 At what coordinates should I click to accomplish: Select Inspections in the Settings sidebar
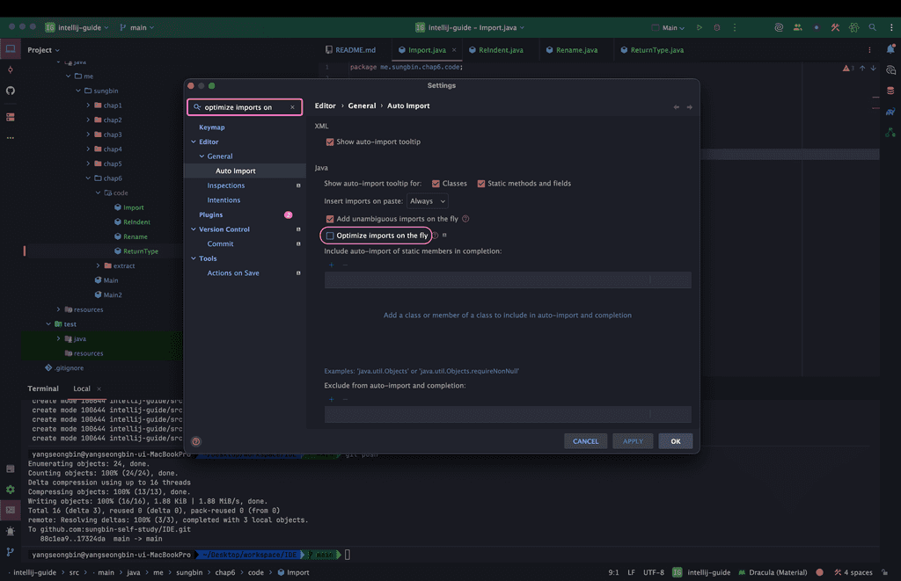[x=226, y=185]
